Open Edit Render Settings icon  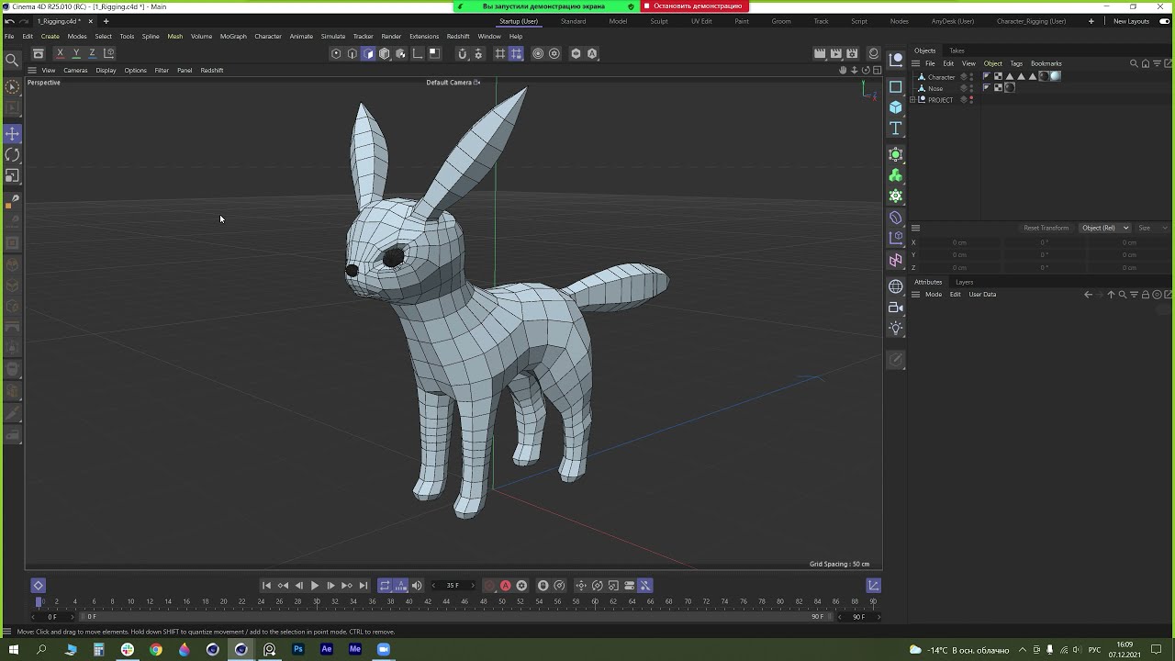[x=853, y=53]
